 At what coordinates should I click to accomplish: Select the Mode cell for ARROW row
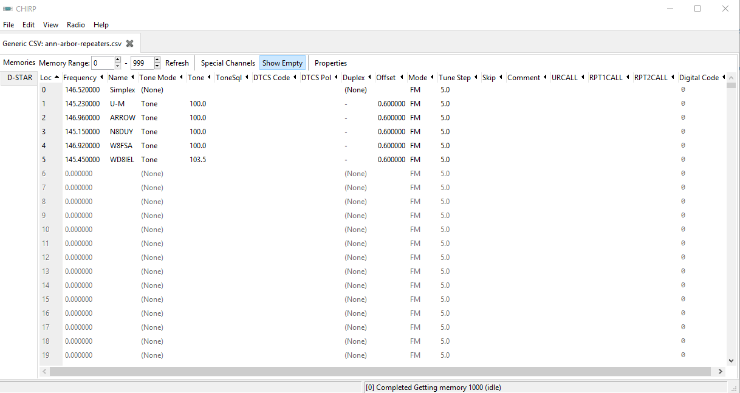[x=416, y=118]
